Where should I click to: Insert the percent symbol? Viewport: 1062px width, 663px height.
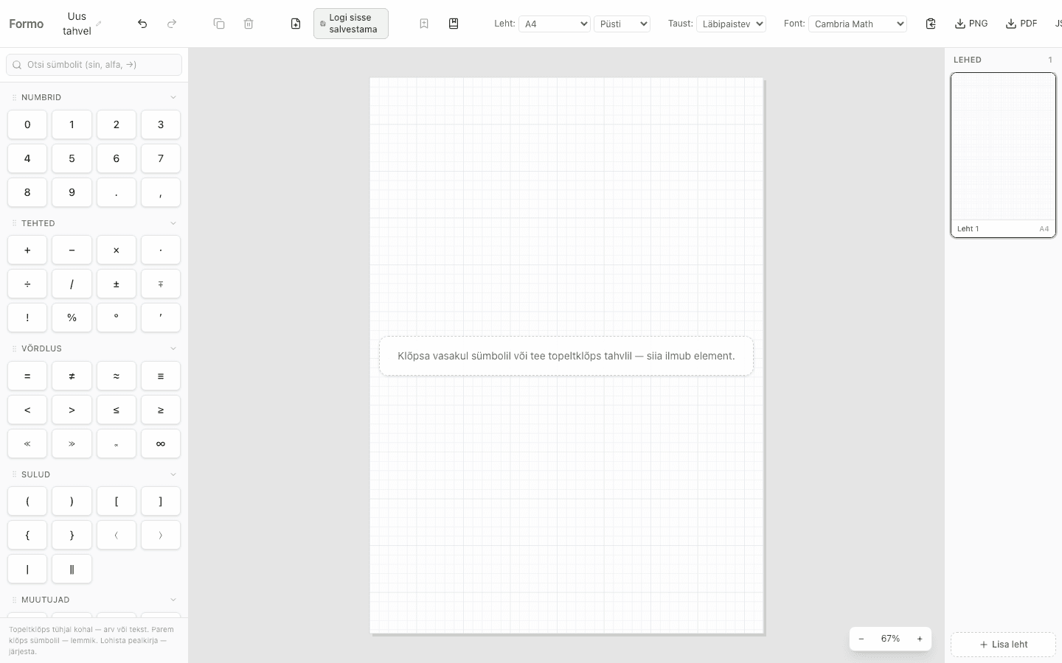tap(72, 318)
